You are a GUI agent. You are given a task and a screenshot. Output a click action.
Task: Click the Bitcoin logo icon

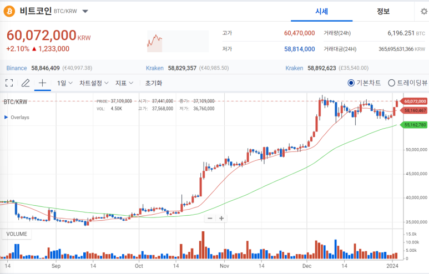[x=9, y=11]
